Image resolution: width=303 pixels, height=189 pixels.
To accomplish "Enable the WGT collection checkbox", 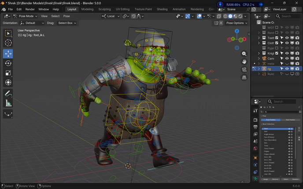I will (x=277, y=28).
